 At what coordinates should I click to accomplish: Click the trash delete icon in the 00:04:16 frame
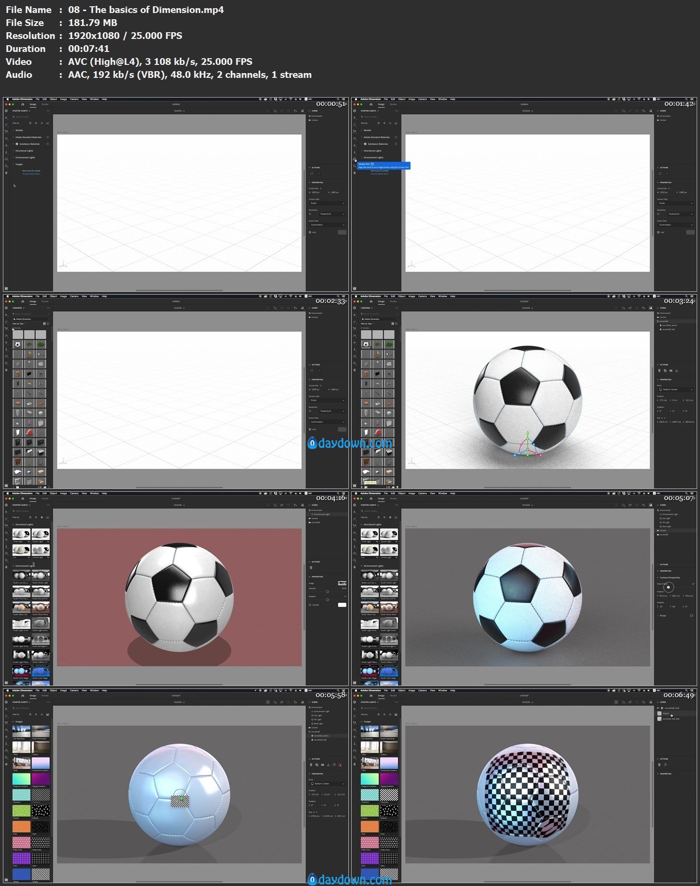coord(311,568)
